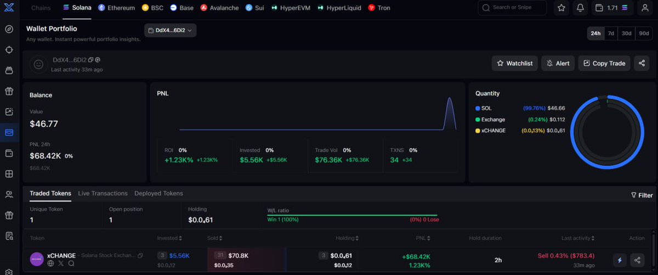Sort by Sold column

pos(214,238)
